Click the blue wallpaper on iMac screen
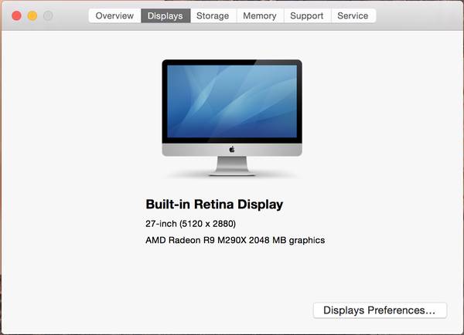Image resolution: width=464 pixels, height=335 pixels. click(231, 100)
